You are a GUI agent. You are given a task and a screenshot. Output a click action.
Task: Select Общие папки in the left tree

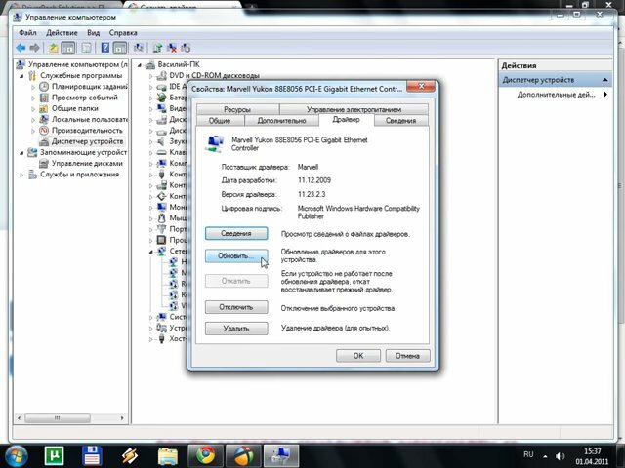[x=75, y=108]
